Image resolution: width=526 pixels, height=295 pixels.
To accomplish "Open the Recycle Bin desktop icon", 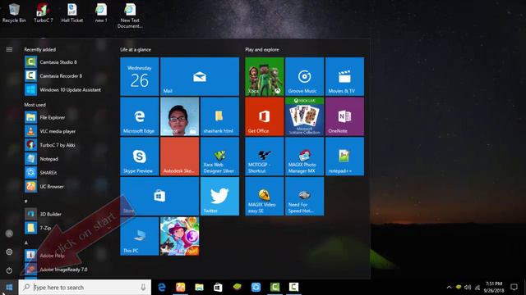I will 14,13.
